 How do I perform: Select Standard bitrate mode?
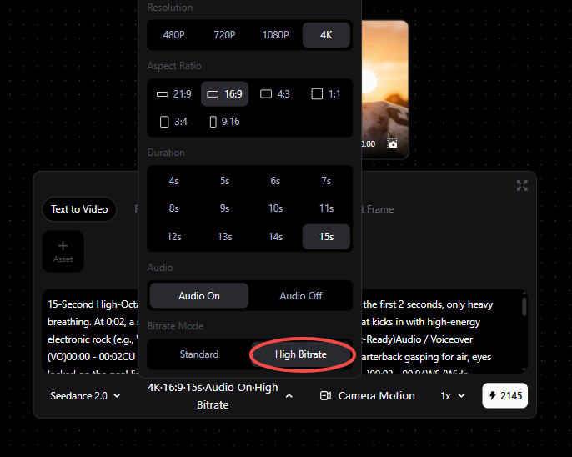point(199,354)
